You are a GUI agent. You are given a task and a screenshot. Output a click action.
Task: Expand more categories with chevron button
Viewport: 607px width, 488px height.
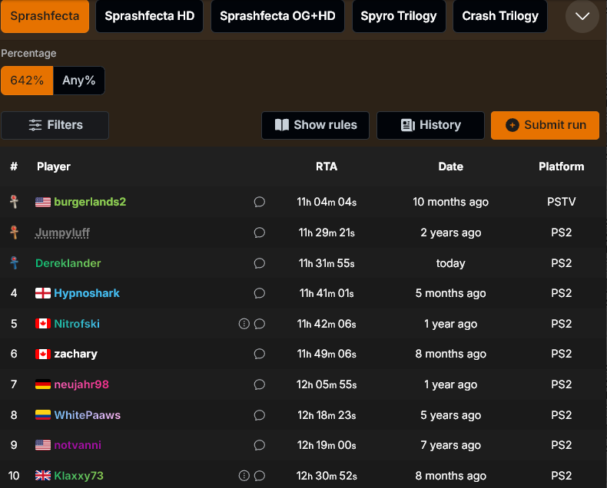click(582, 16)
